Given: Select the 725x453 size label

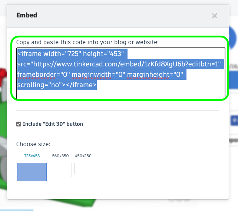Looking at the screenshot, I should tap(32, 156).
